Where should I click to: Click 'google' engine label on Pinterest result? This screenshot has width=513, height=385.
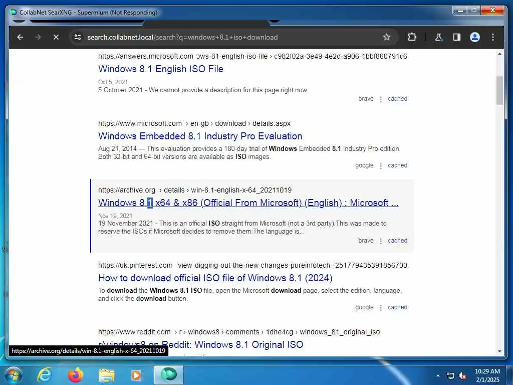[x=364, y=307]
